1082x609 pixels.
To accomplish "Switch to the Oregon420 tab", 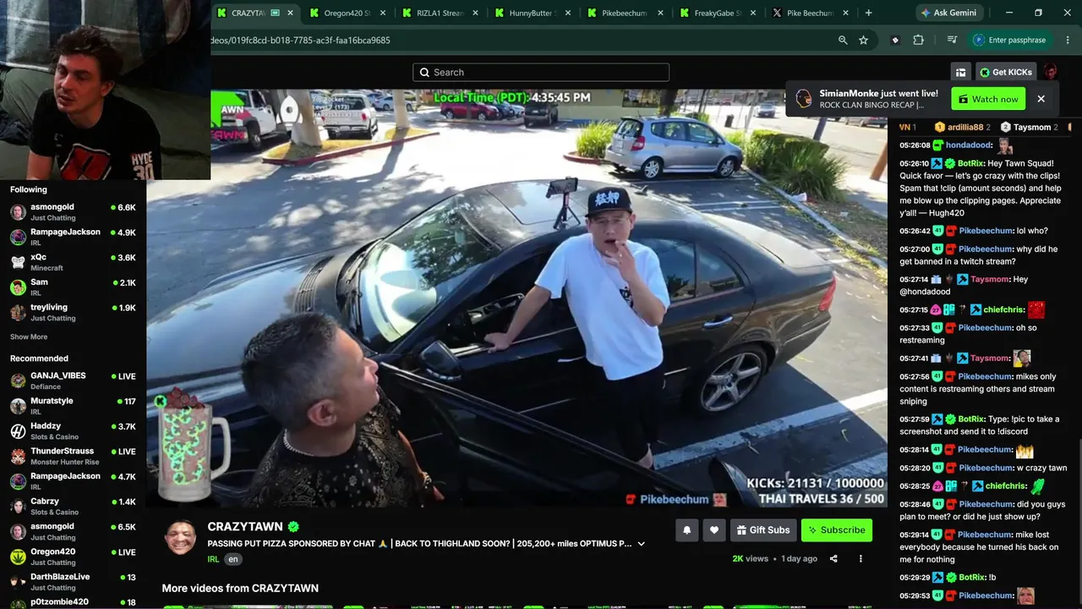I will pyautogui.click(x=347, y=13).
